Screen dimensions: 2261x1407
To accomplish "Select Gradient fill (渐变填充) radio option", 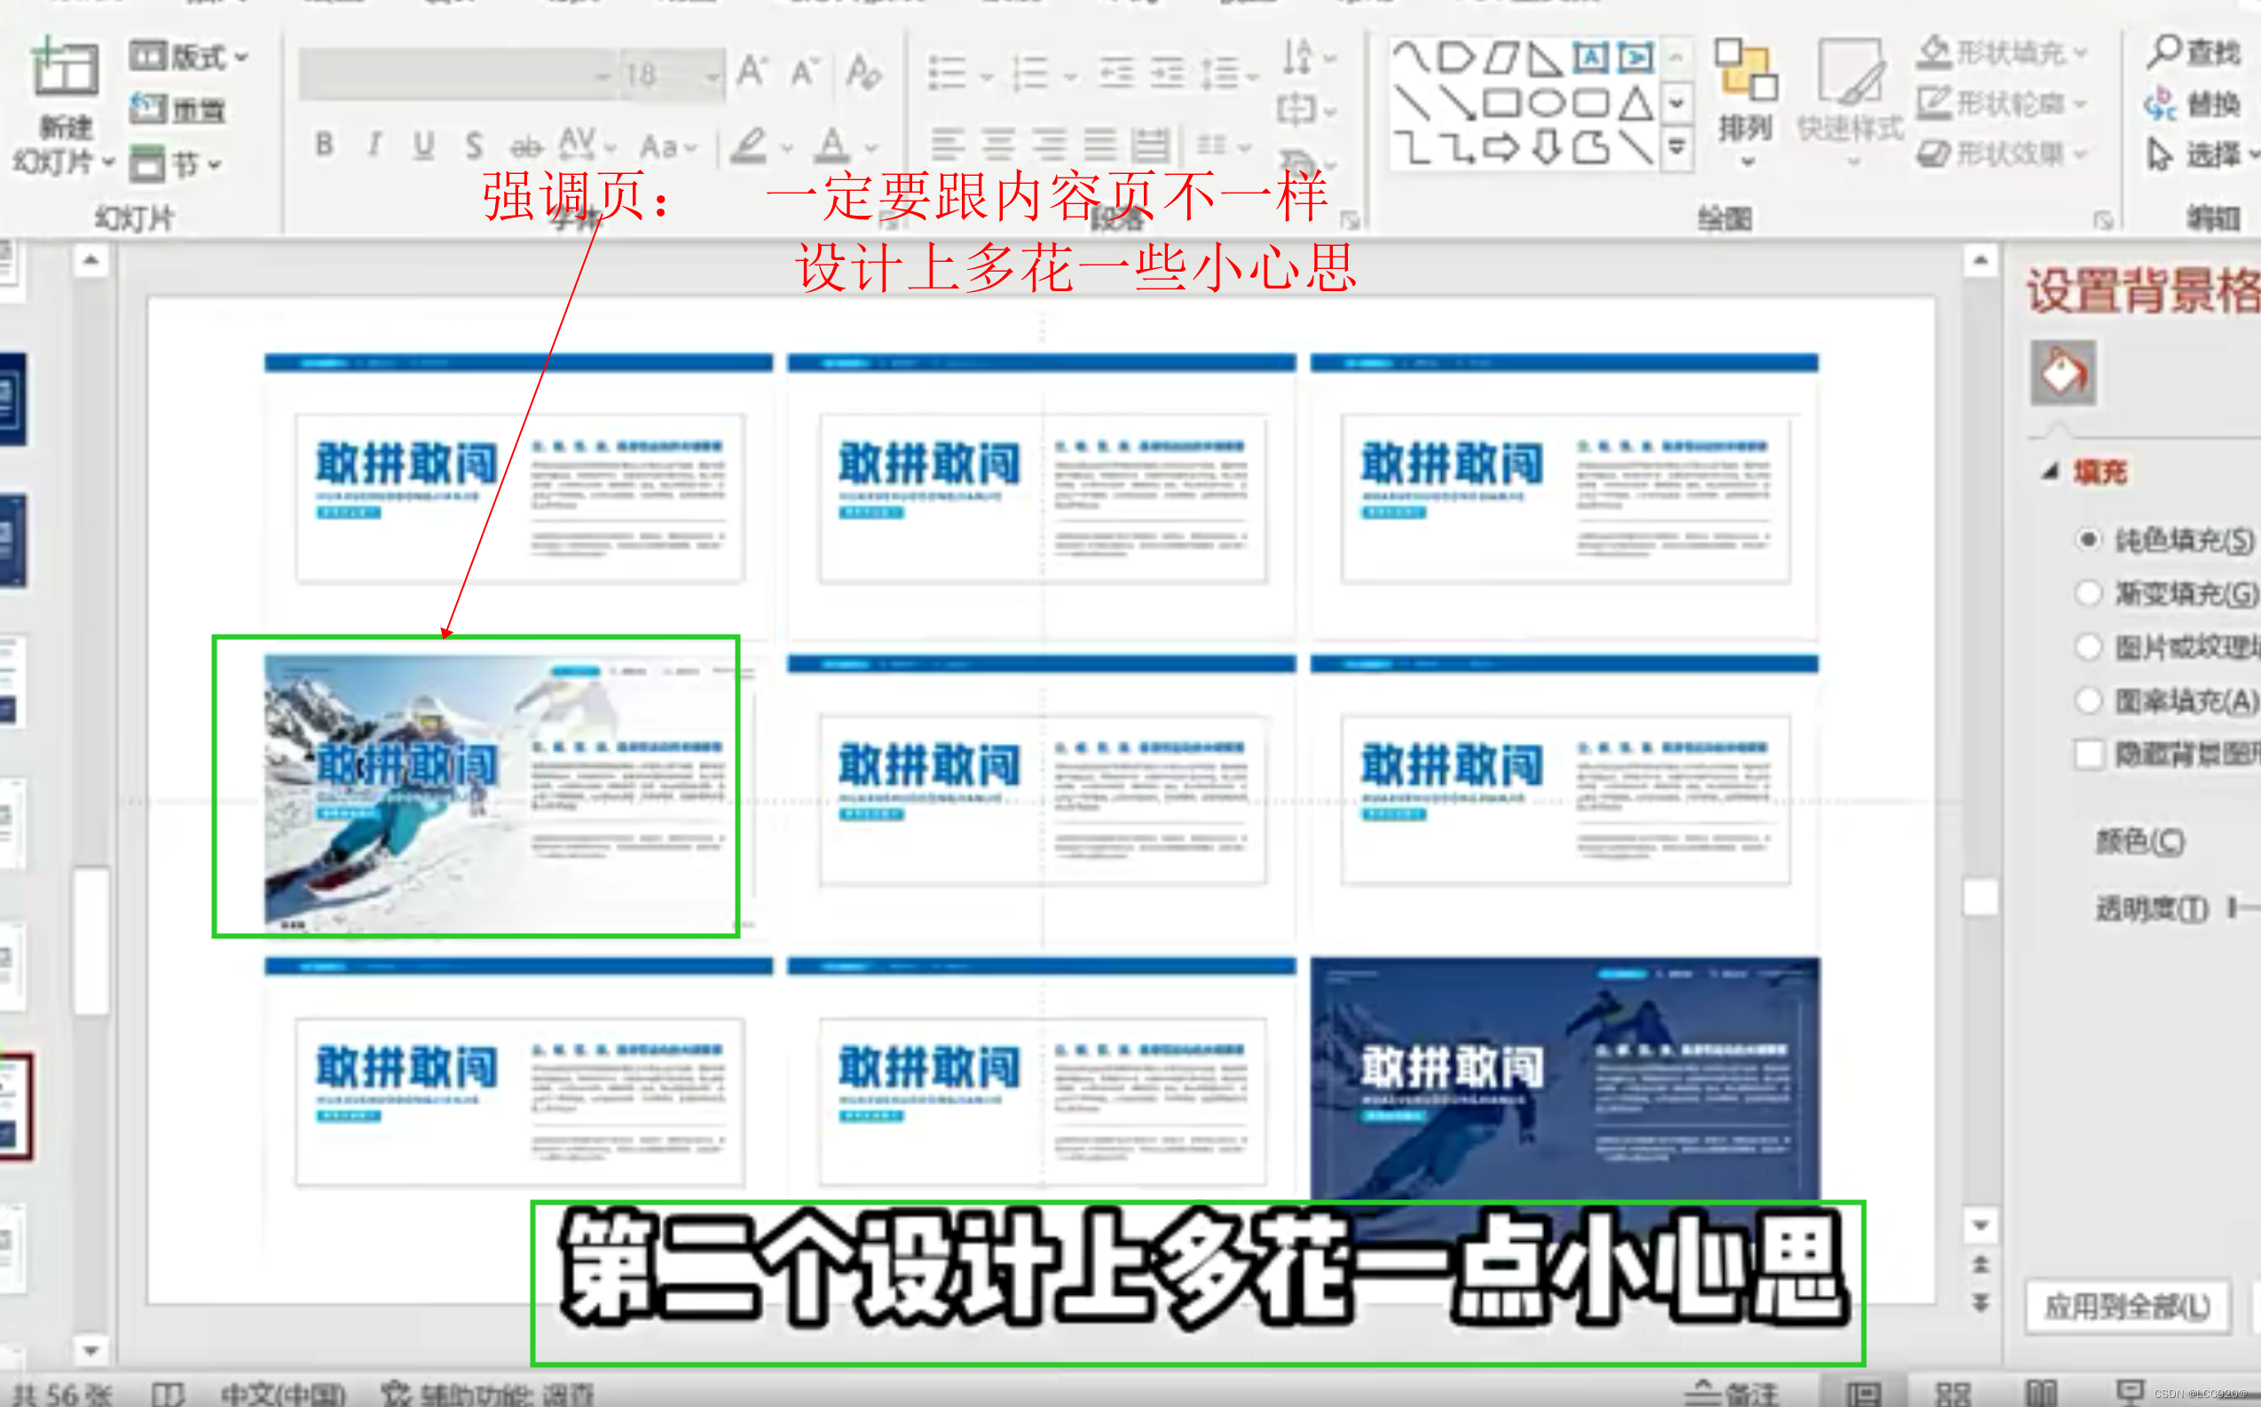I will point(2088,593).
